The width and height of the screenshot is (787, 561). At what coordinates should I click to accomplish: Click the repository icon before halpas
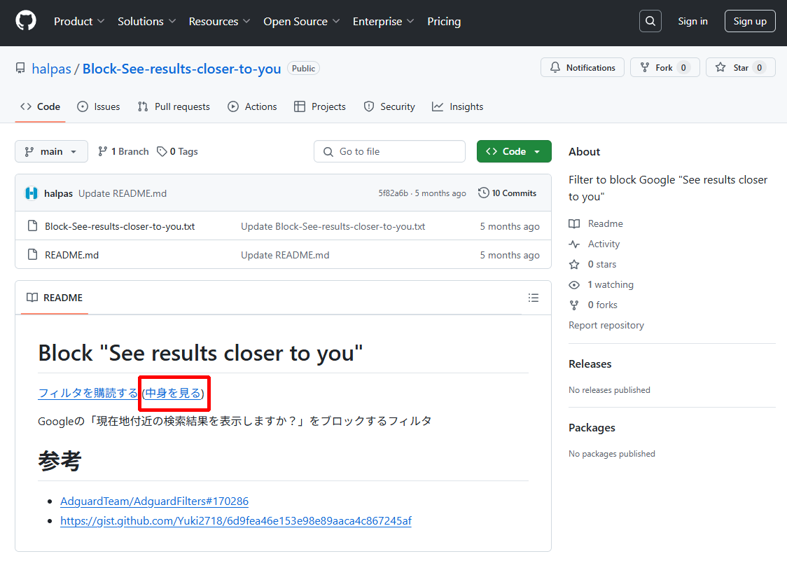tap(20, 69)
